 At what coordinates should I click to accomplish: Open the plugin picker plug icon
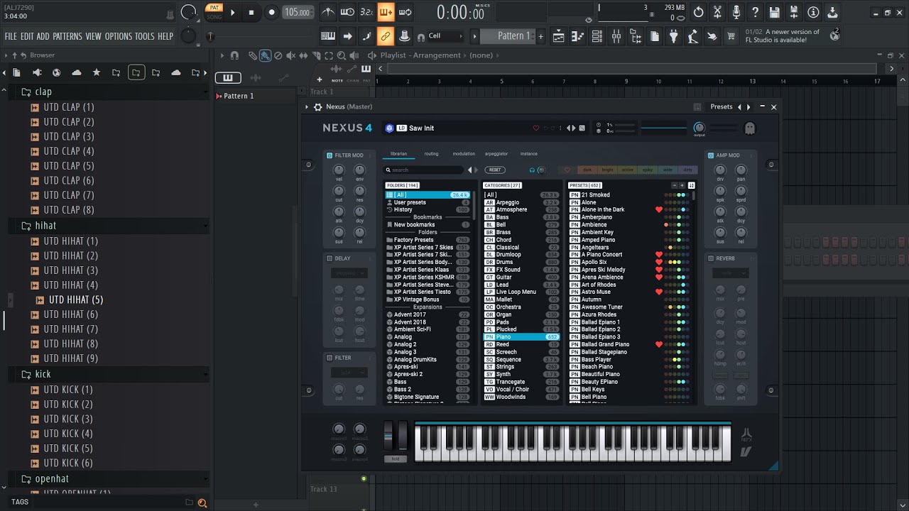click(x=674, y=36)
